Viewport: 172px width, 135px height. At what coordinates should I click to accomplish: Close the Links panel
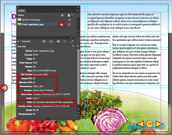[x=18, y=7]
